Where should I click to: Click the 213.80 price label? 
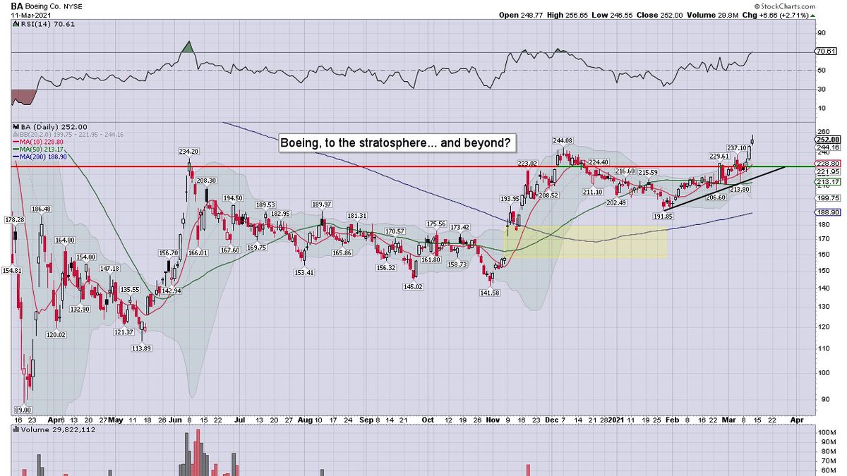tap(739, 189)
